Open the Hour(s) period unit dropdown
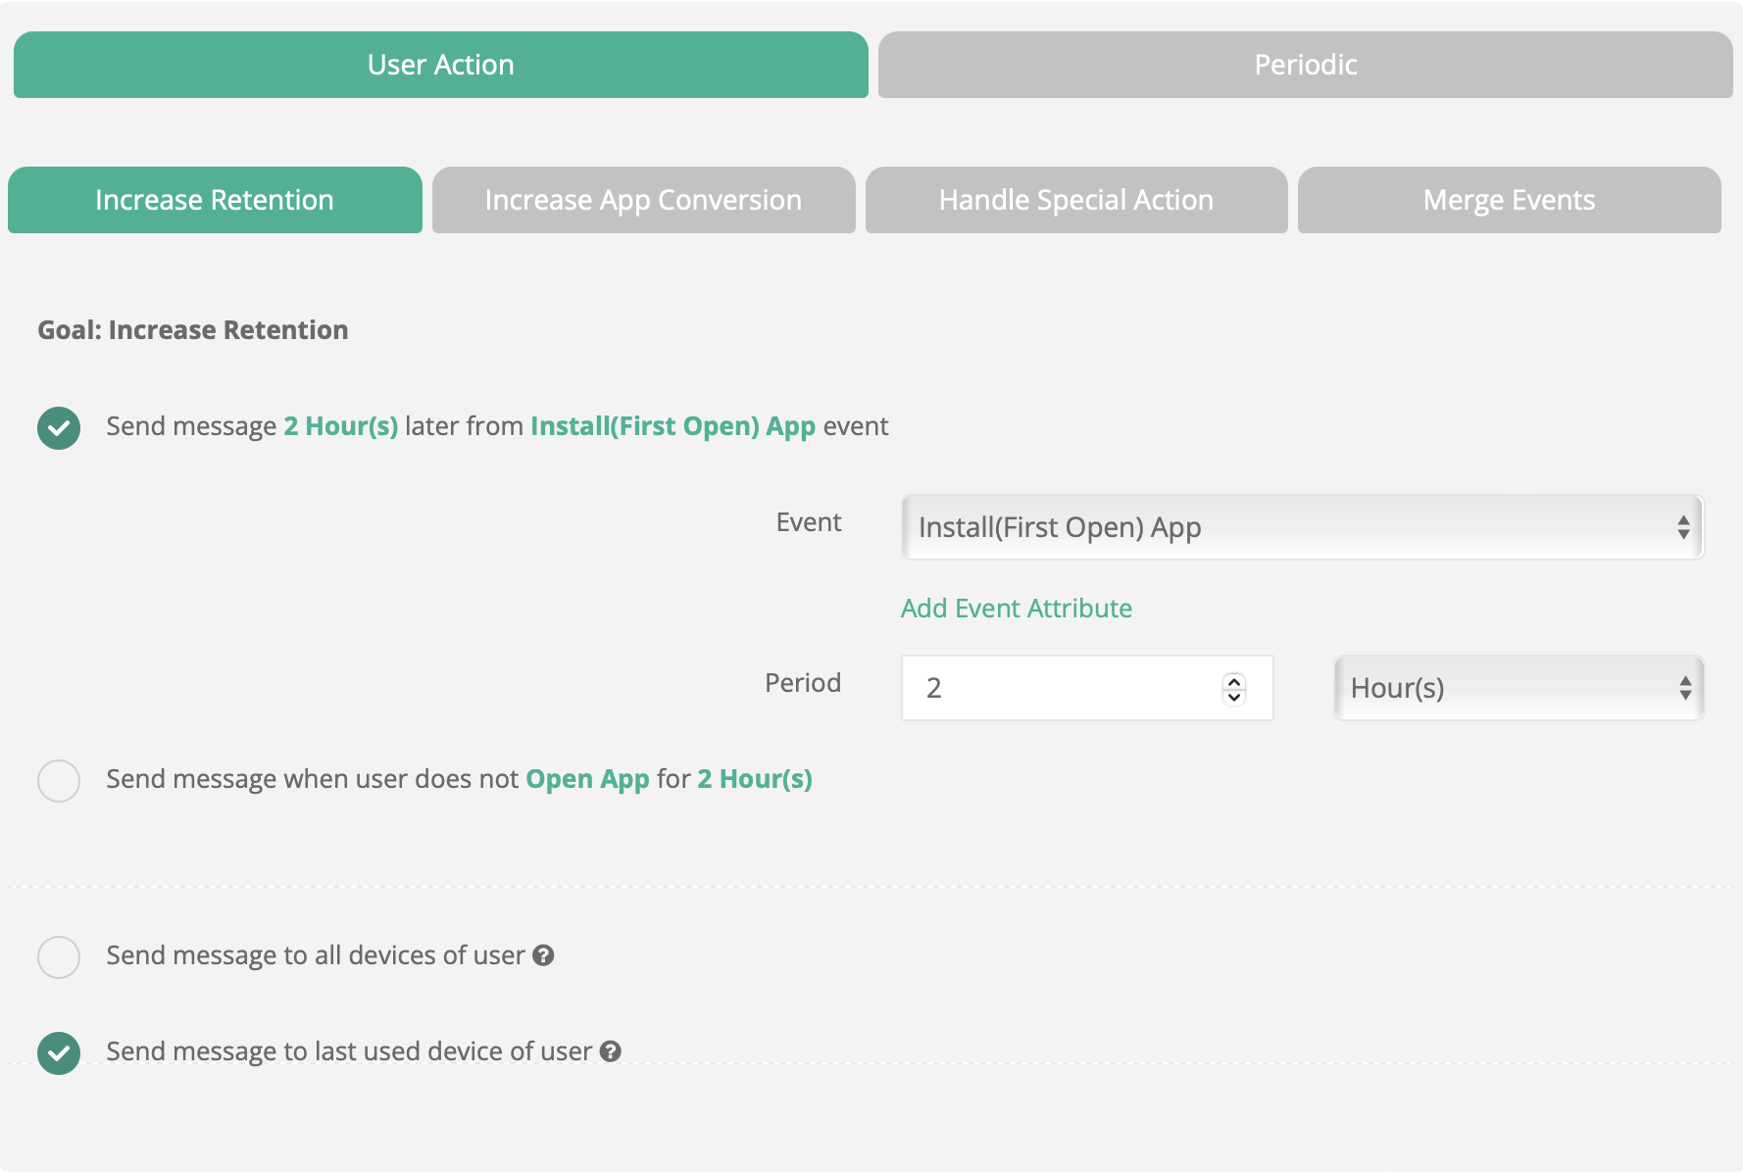 pyautogui.click(x=1519, y=688)
